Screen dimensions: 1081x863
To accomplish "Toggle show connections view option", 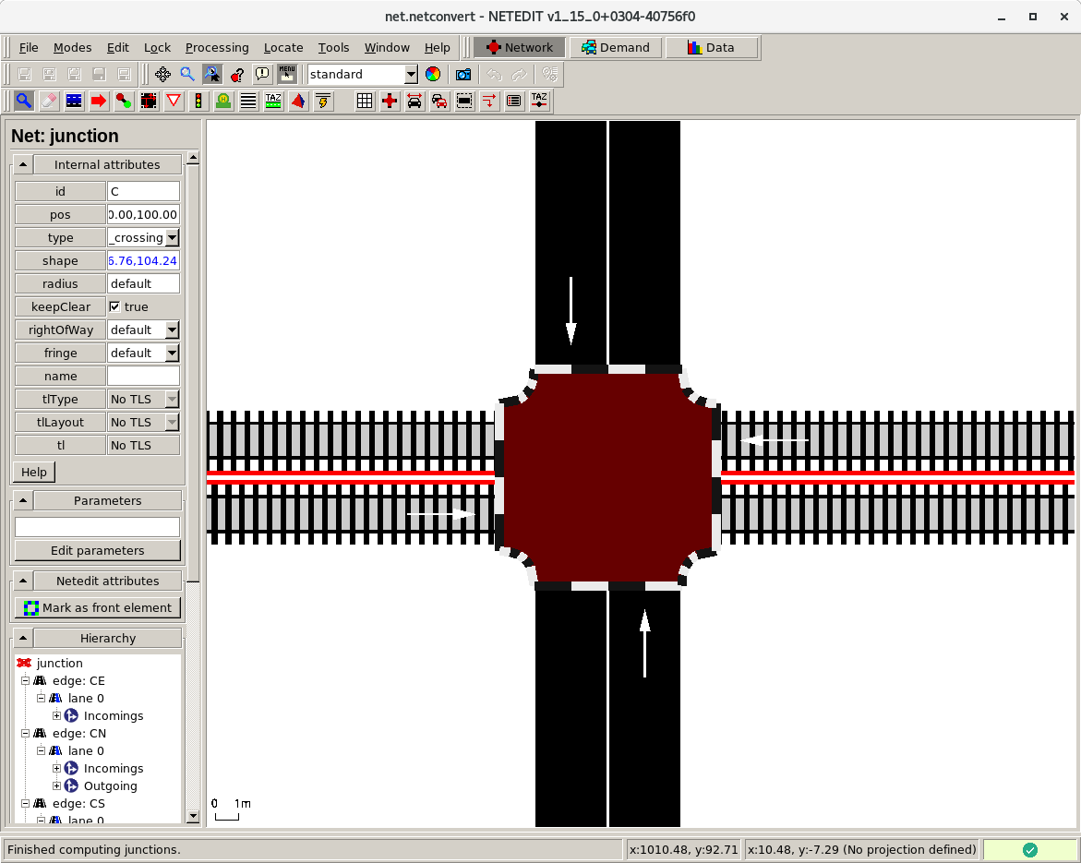I will [x=489, y=102].
